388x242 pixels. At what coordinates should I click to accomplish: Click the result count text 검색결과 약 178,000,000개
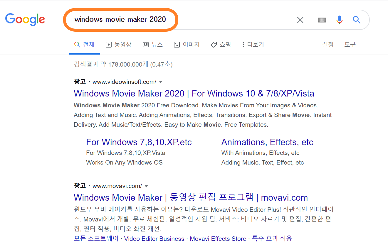click(x=111, y=65)
